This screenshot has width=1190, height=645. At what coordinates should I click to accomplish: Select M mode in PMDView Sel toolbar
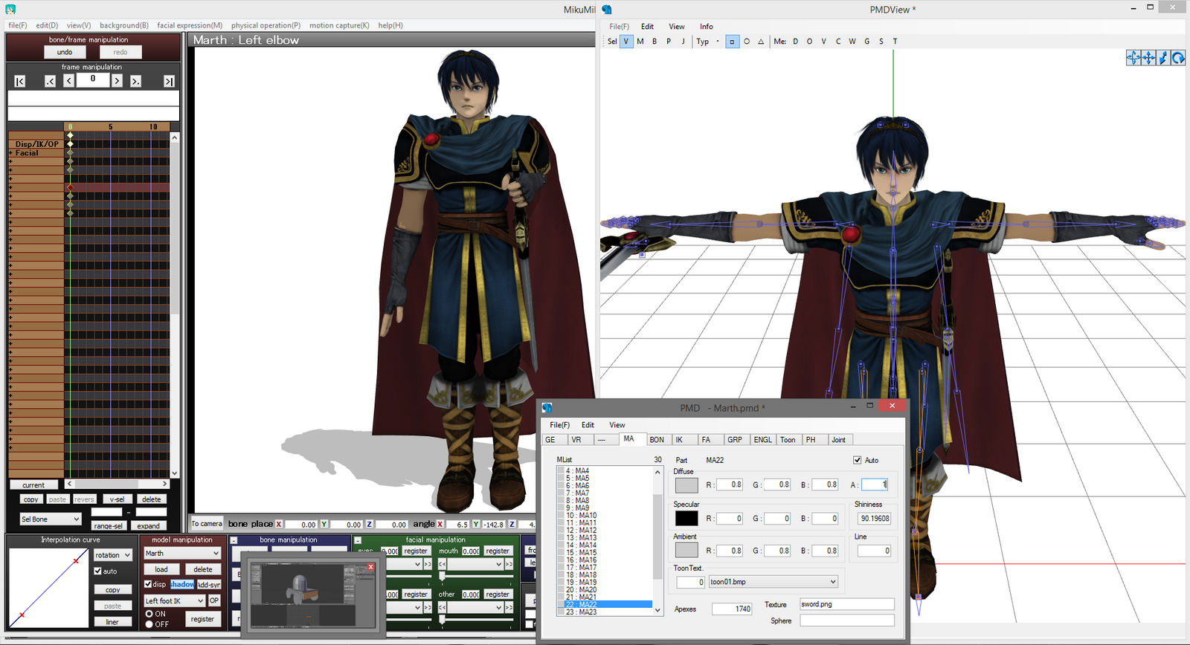click(640, 42)
